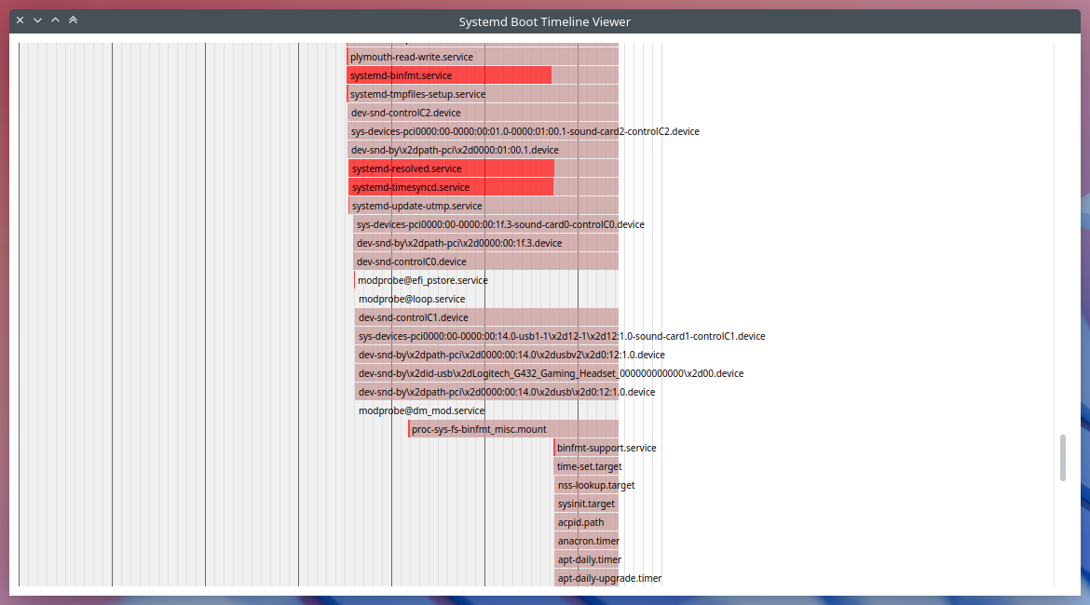
Task: Select the systemd-resolved.service bar
Action: coord(452,168)
